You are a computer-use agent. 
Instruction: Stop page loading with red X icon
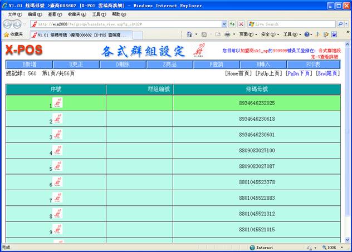(241, 24)
